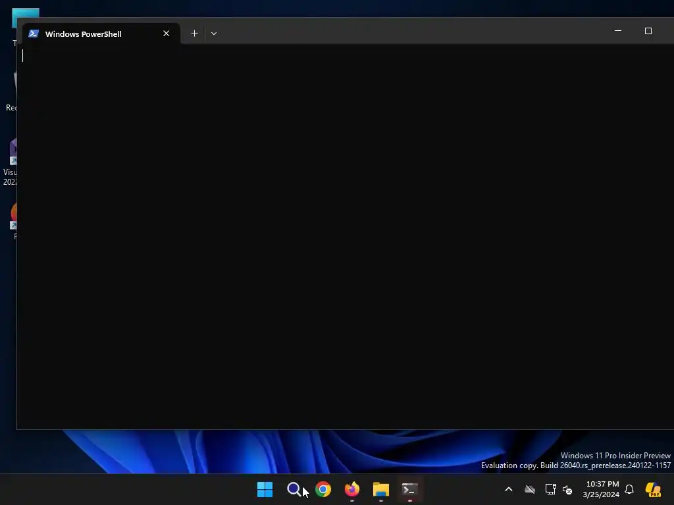Image resolution: width=674 pixels, height=505 pixels.
Task: Open the Windows Start menu
Action: pyautogui.click(x=265, y=489)
